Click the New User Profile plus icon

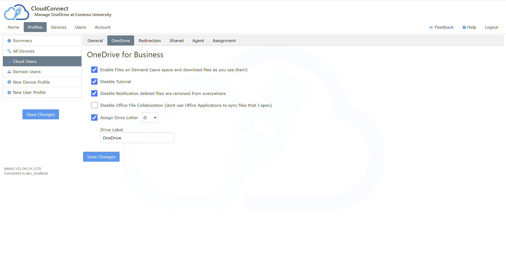click(9, 93)
